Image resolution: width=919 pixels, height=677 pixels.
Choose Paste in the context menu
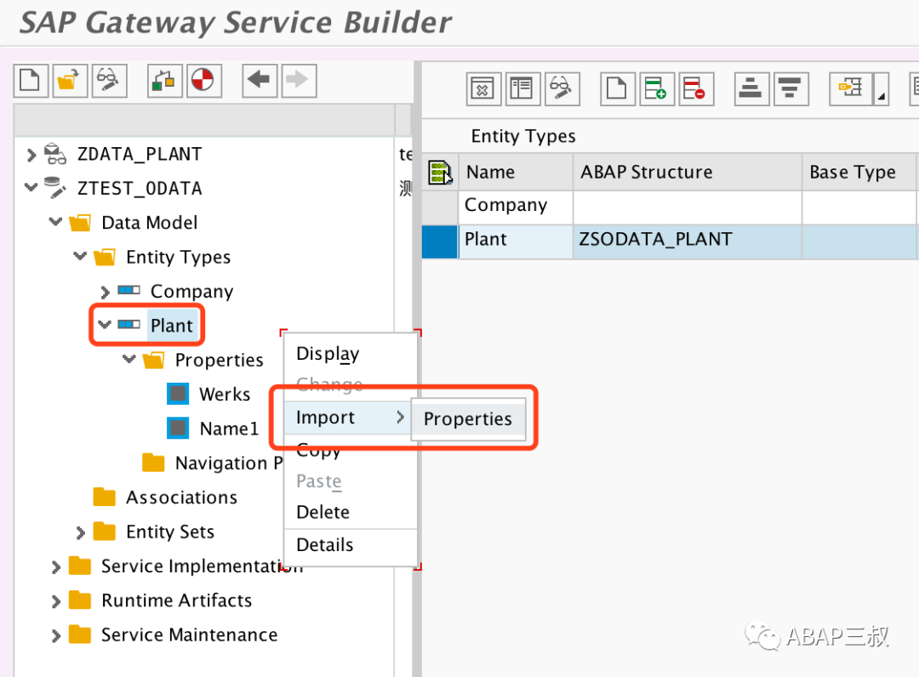(351, 481)
